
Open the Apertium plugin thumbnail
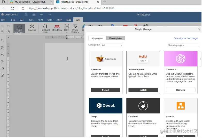(105, 59)
